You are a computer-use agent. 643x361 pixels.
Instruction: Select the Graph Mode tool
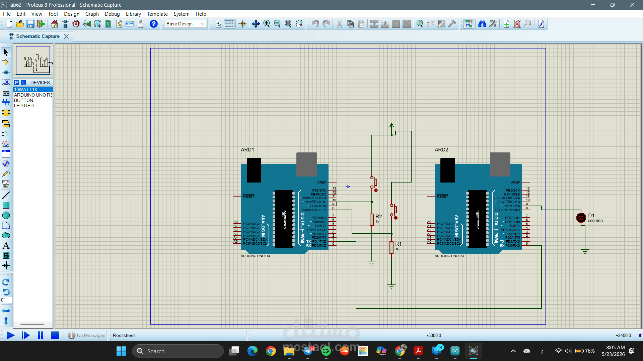pyautogui.click(x=6, y=144)
